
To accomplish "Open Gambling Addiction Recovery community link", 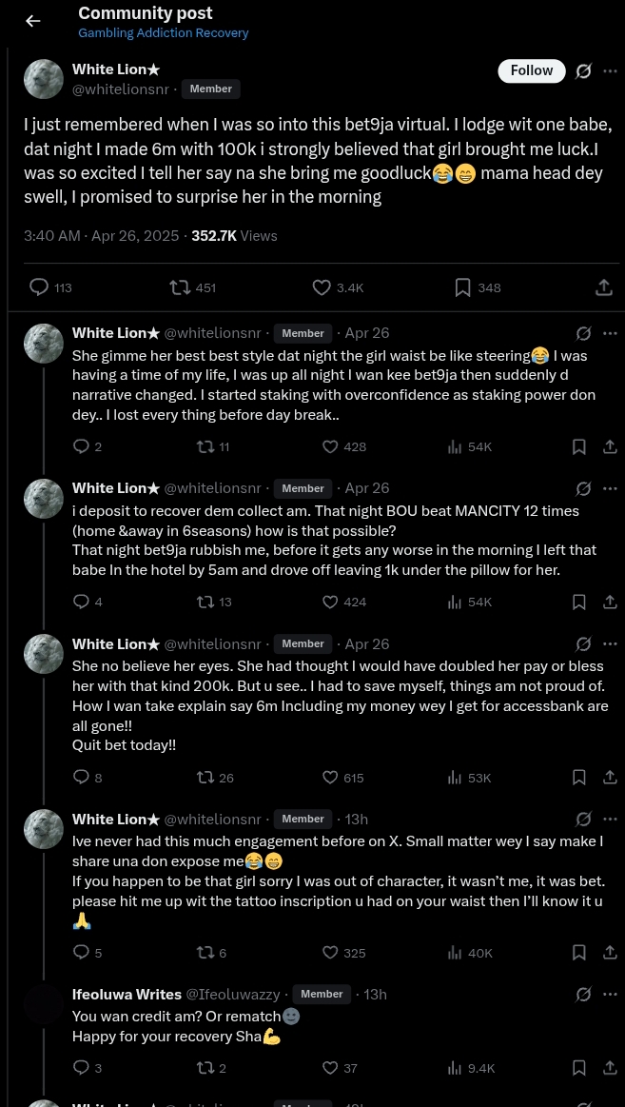I will tap(163, 33).
